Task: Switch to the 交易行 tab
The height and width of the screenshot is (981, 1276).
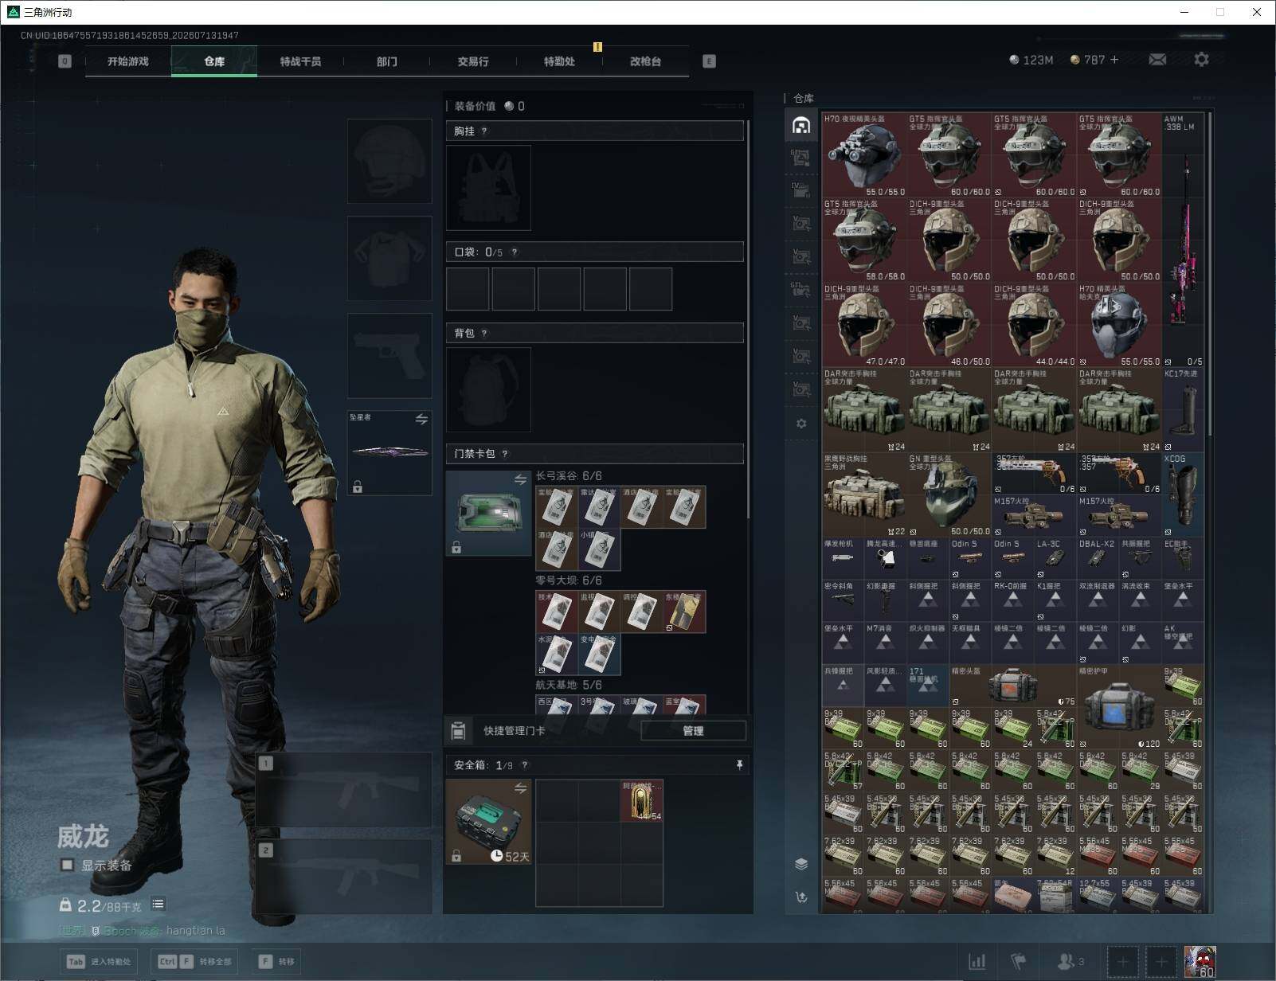Action: pos(472,61)
